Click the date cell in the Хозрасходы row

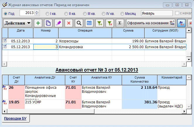pos(21,41)
